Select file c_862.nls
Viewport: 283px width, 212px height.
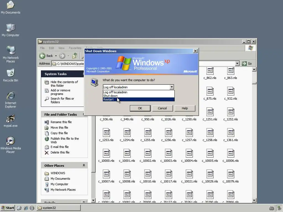210,73
